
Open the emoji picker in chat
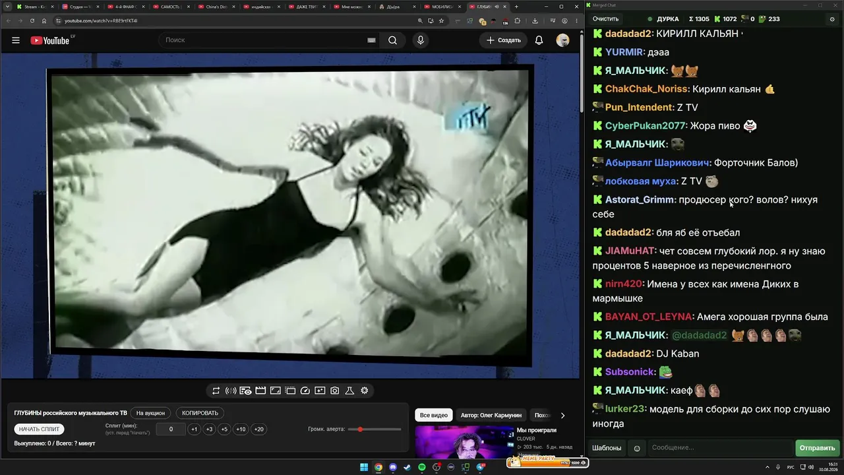click(x=637, y=448)
